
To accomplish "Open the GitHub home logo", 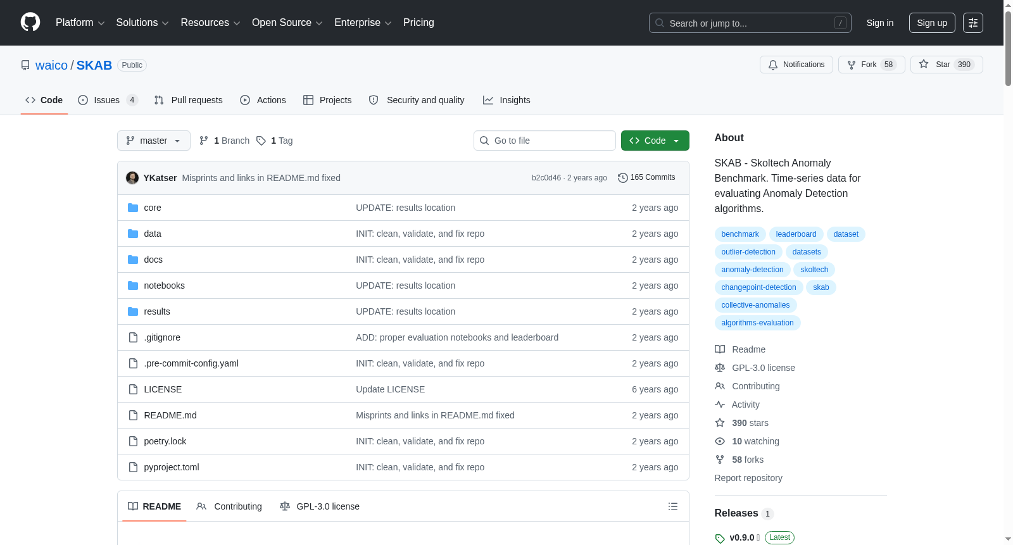I will point(30,22).
